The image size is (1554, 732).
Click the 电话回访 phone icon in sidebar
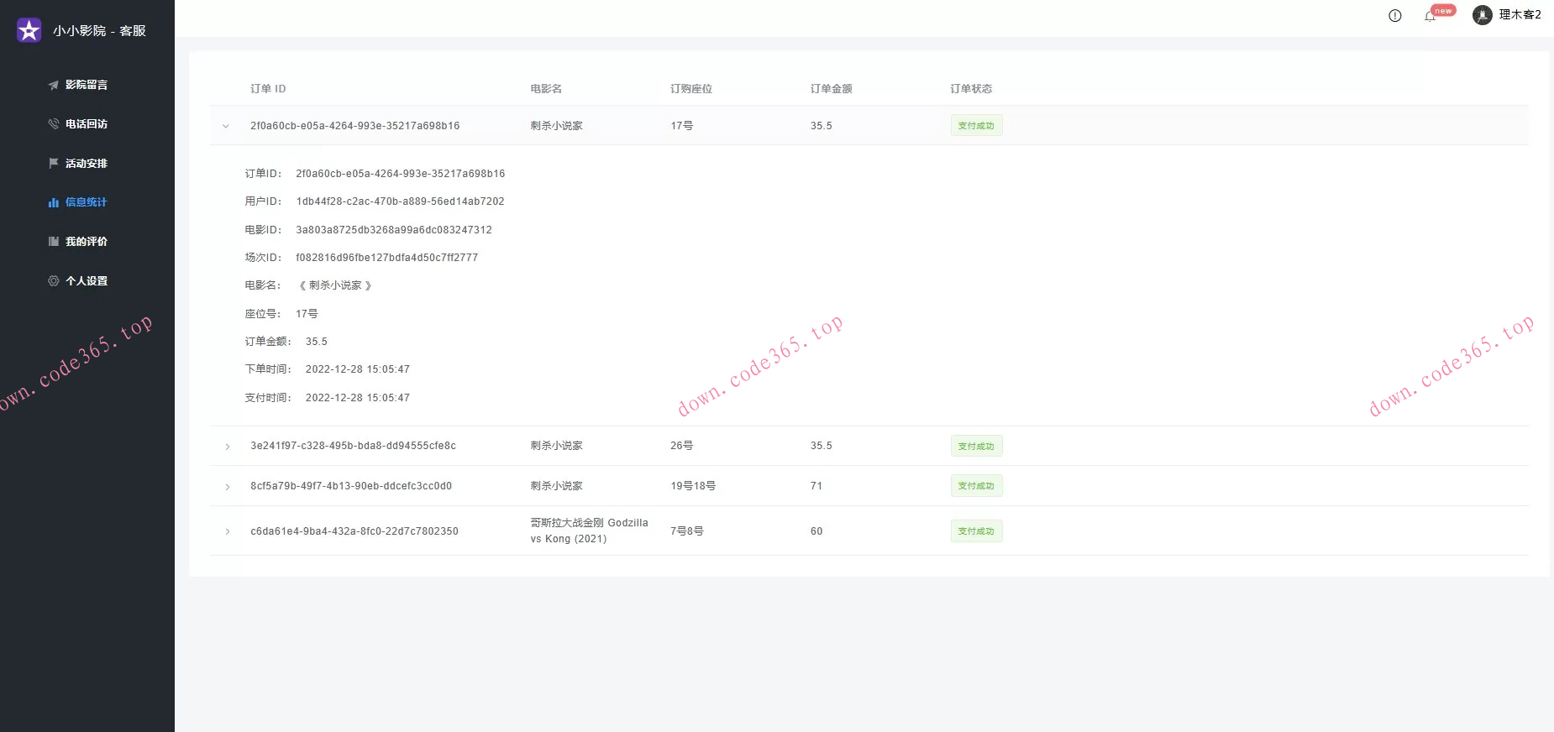click(x=54, y=124)
